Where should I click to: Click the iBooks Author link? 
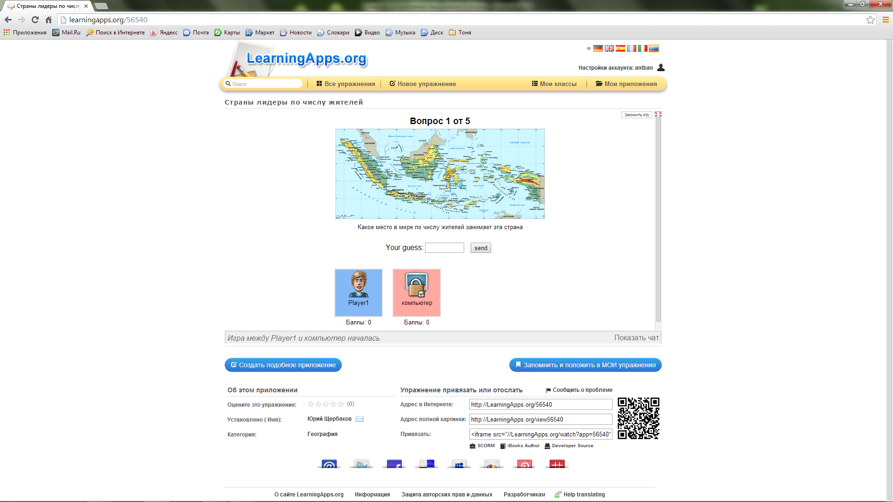coord(520,446)
